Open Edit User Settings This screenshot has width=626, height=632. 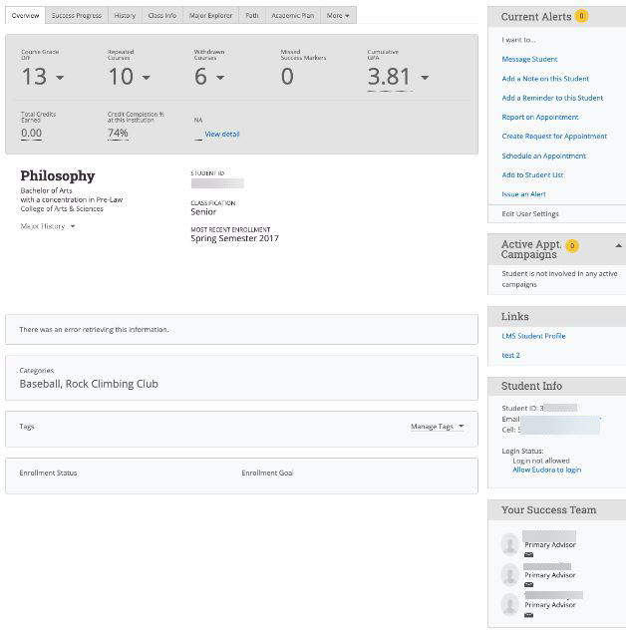point(529,213)
